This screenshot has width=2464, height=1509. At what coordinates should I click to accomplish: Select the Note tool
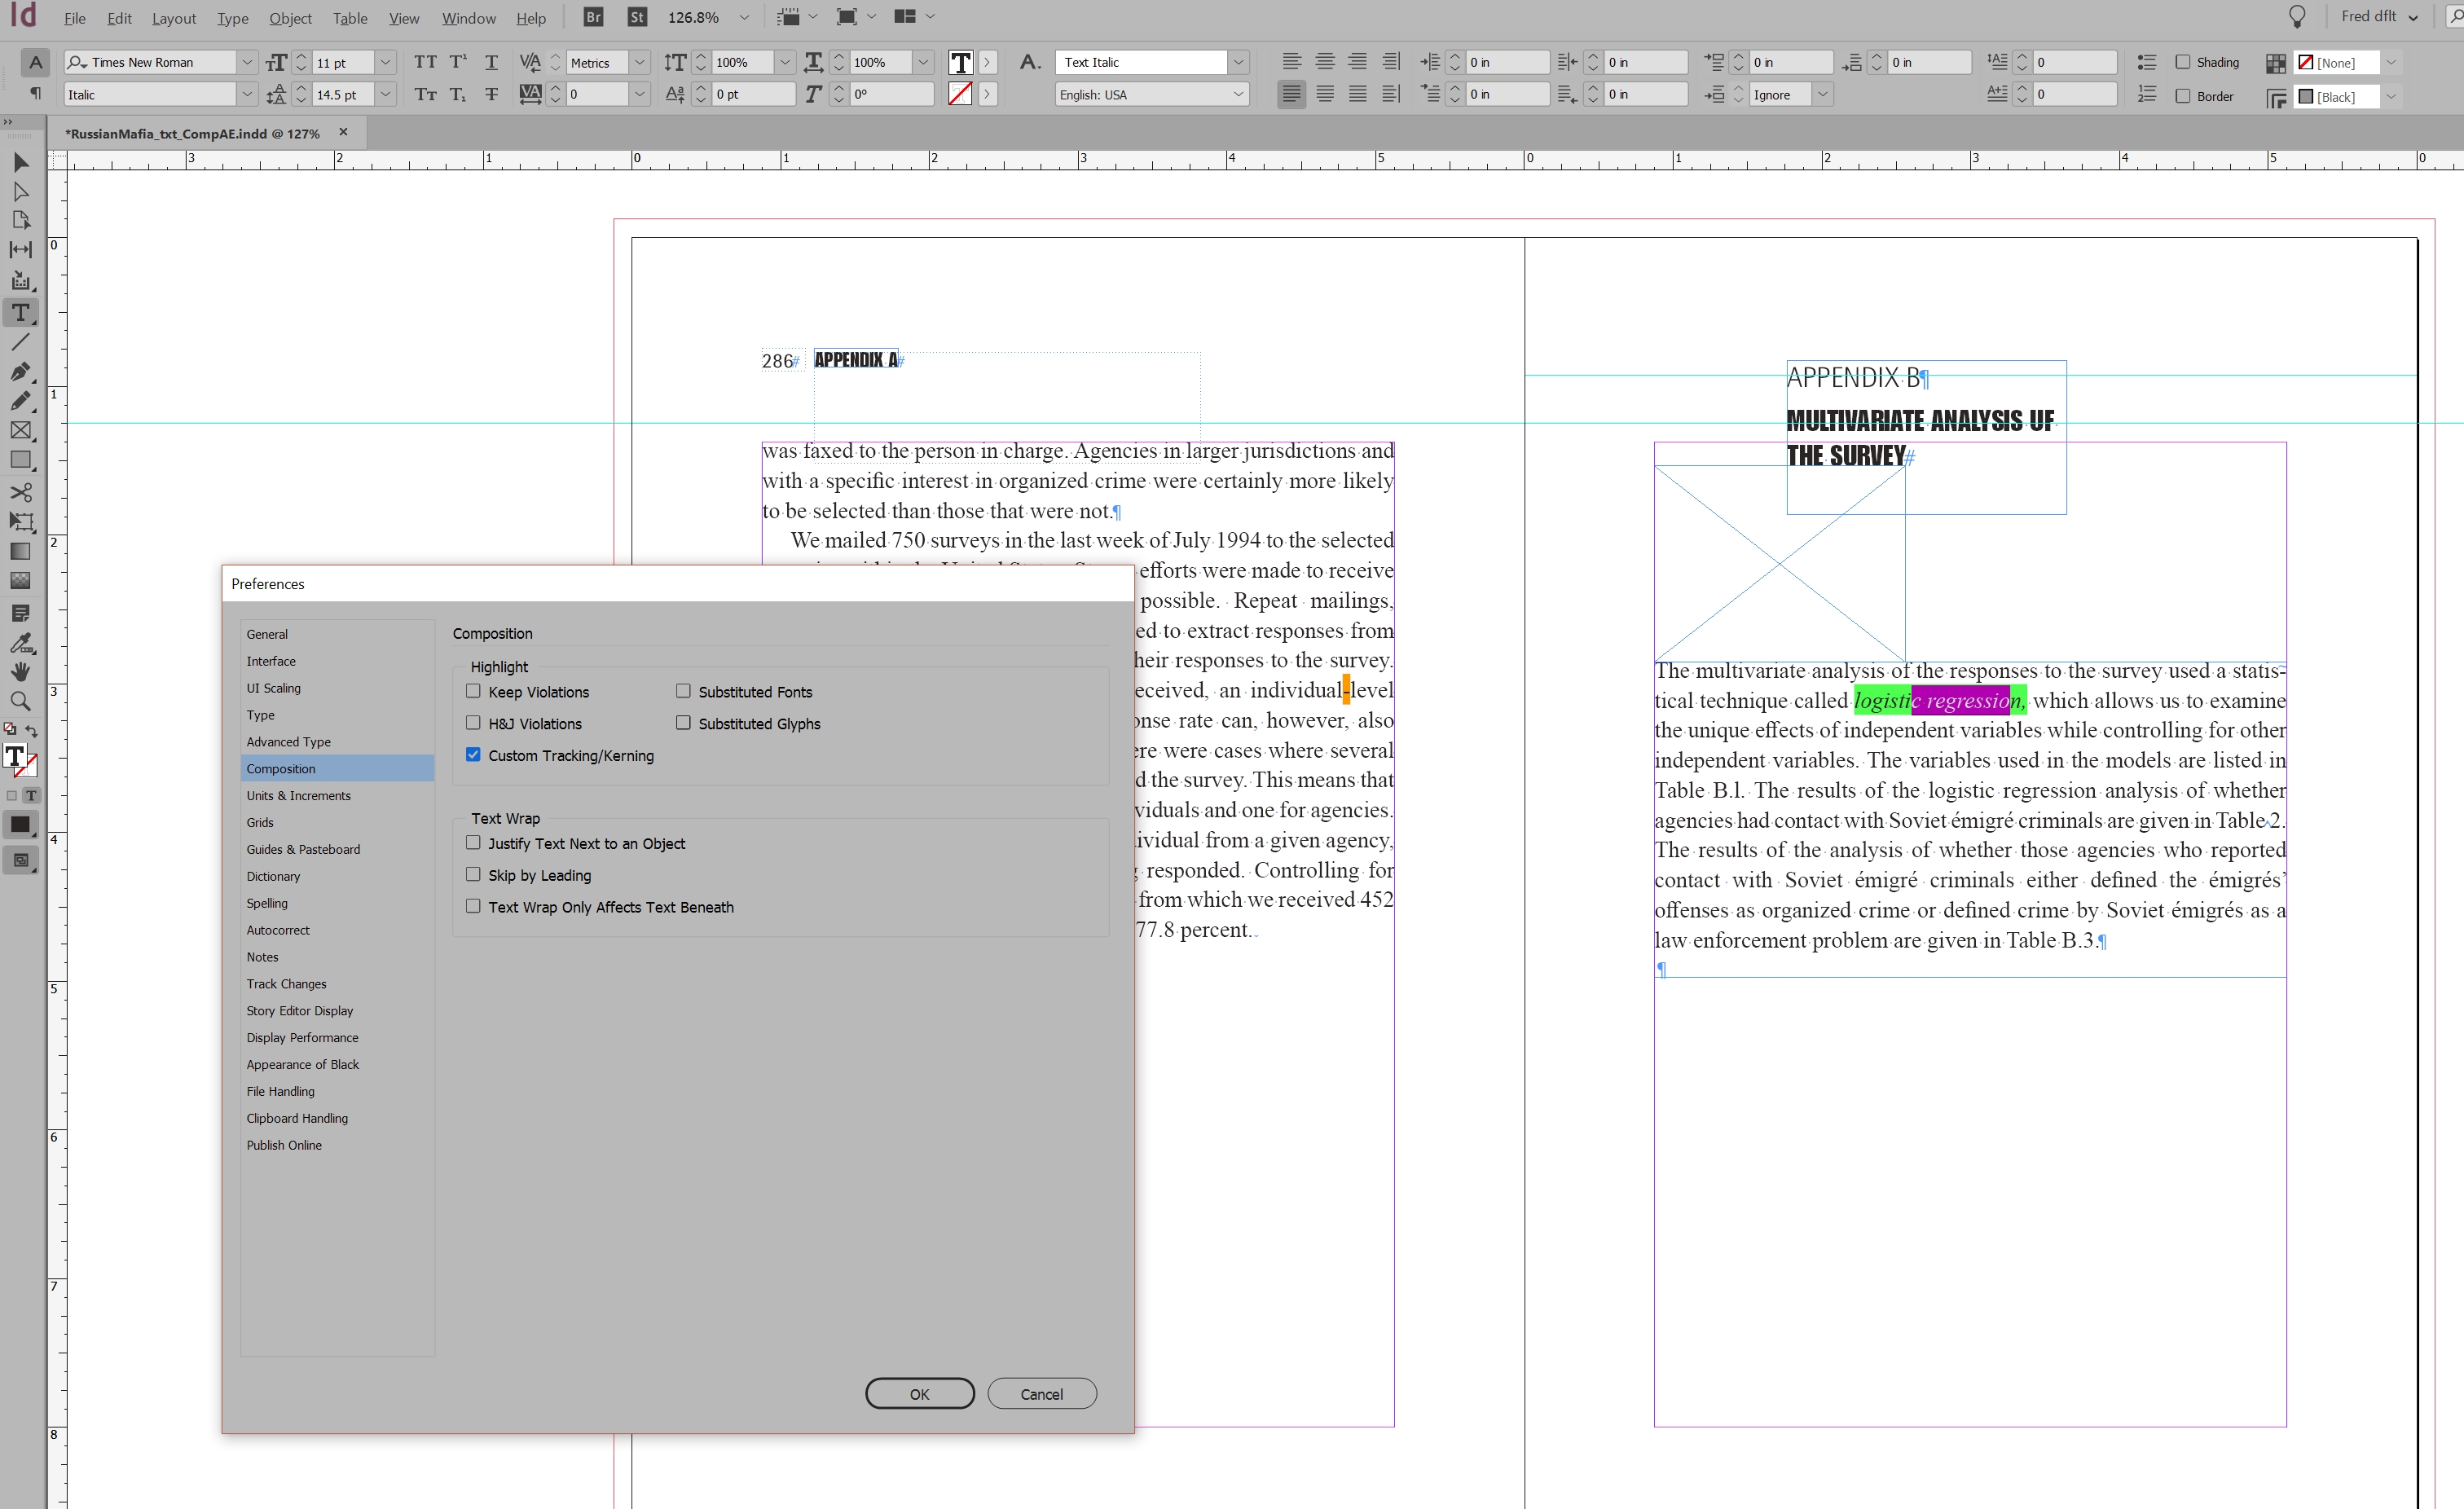point(21,613)
